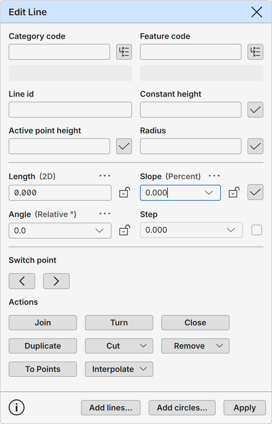Viewport: 272px width, 424px height.
Task: Open the Feature code list picker
Action: pos(255,52)
